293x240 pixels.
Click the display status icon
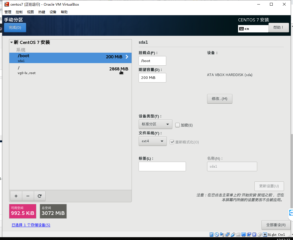243,235
